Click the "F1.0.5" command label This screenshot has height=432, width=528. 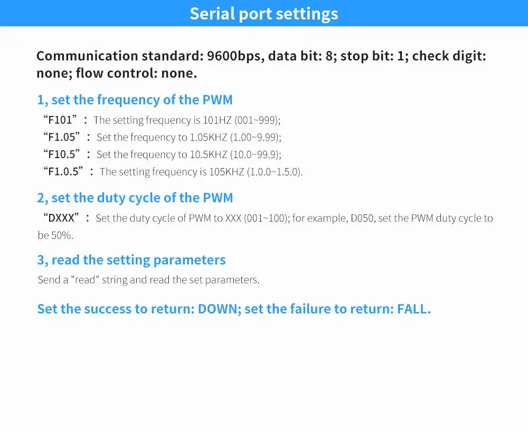click(x=64, y=172)
